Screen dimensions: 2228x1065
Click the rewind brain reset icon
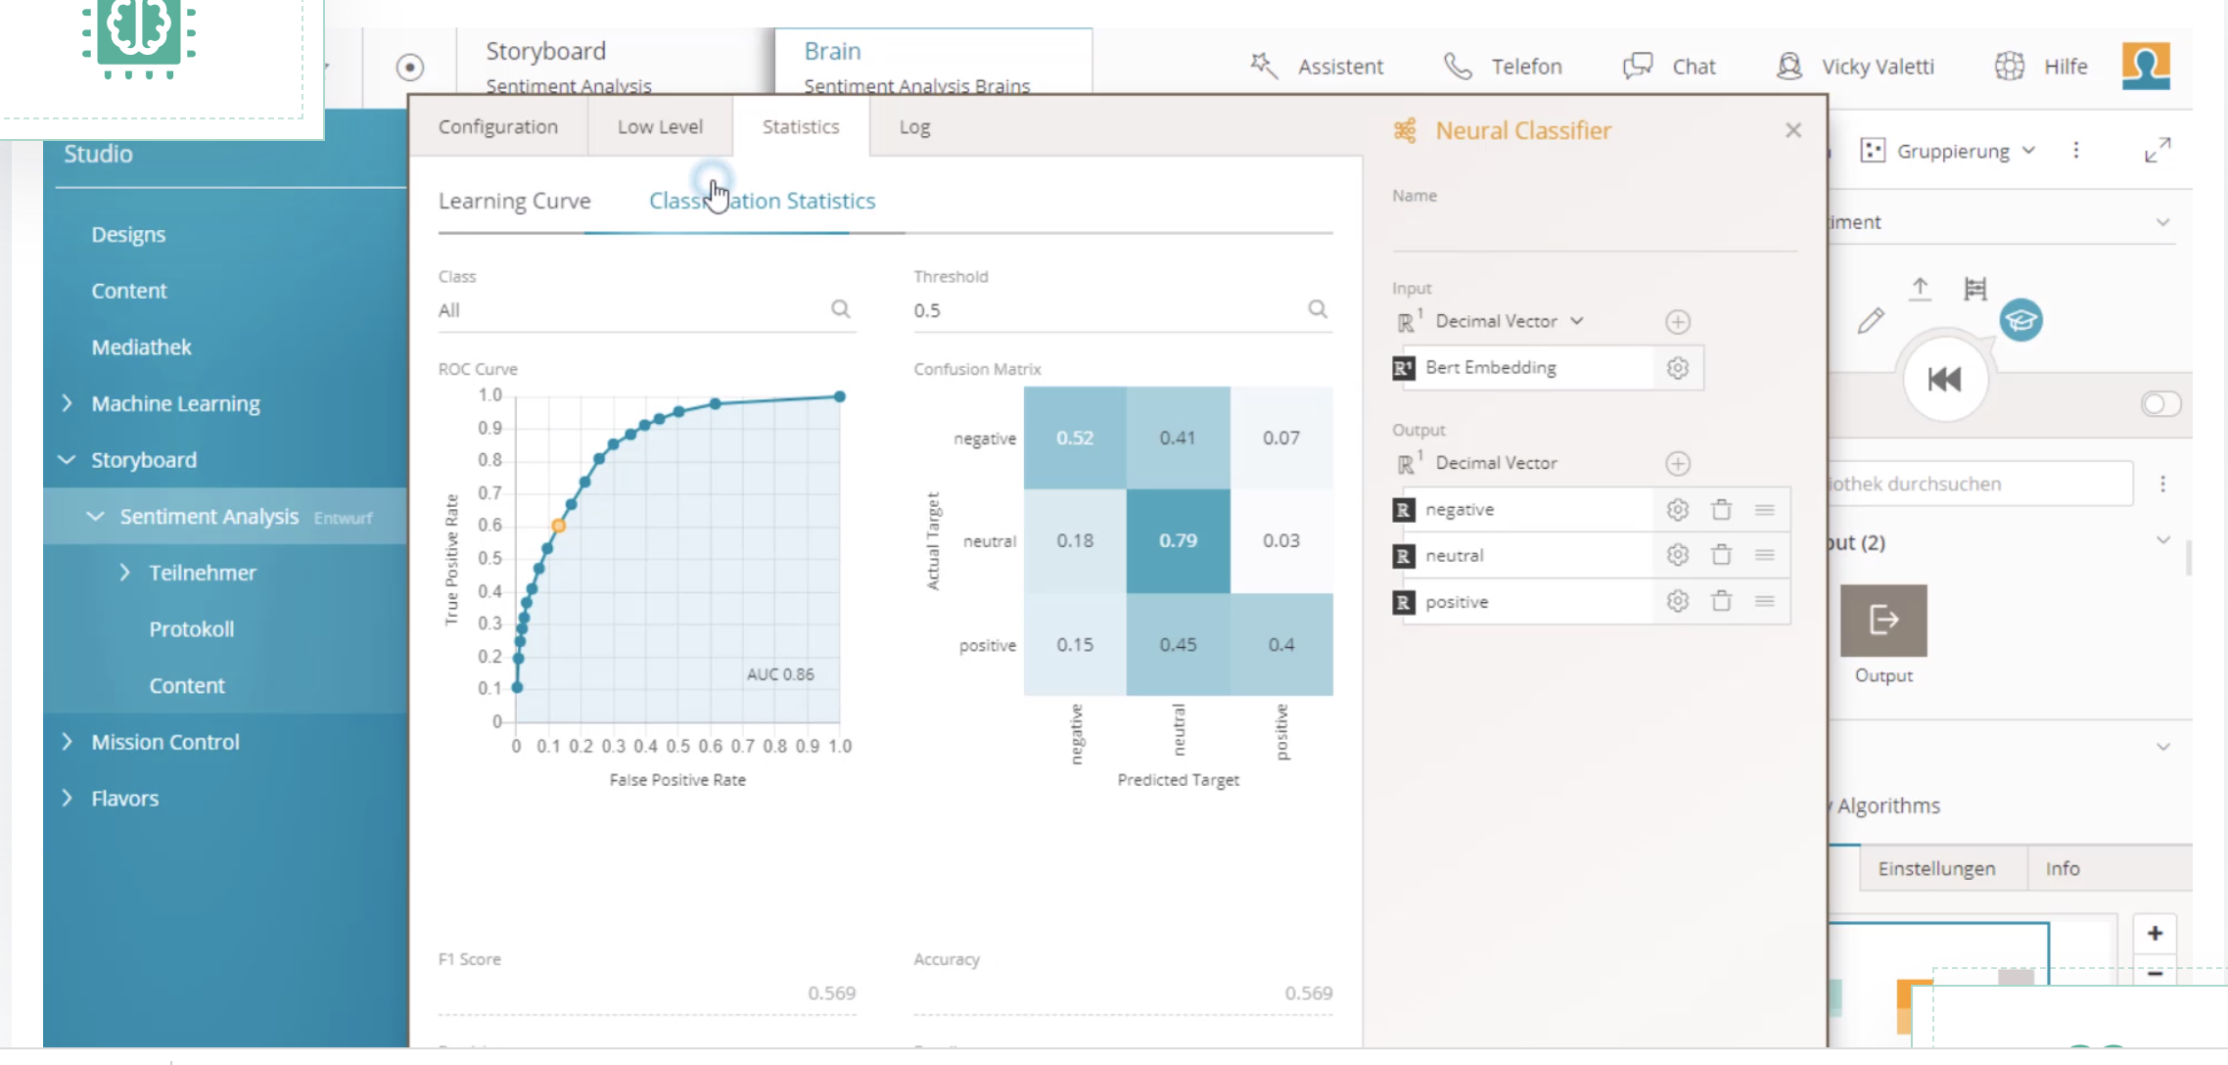[x=1944, y=377]
